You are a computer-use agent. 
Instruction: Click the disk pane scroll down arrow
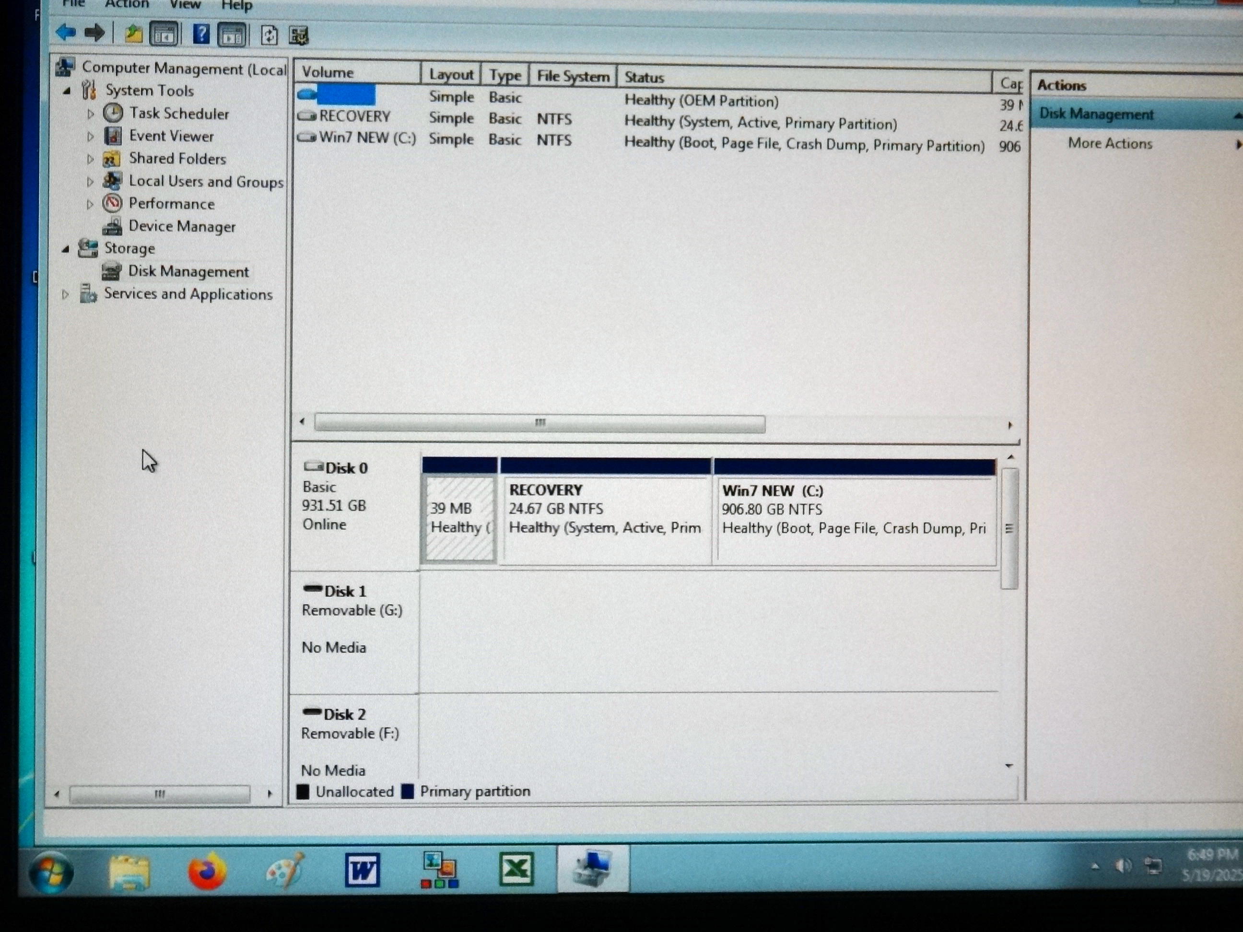coord(1008,766)
